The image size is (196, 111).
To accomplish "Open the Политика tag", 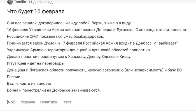I will tap(48, 102).
